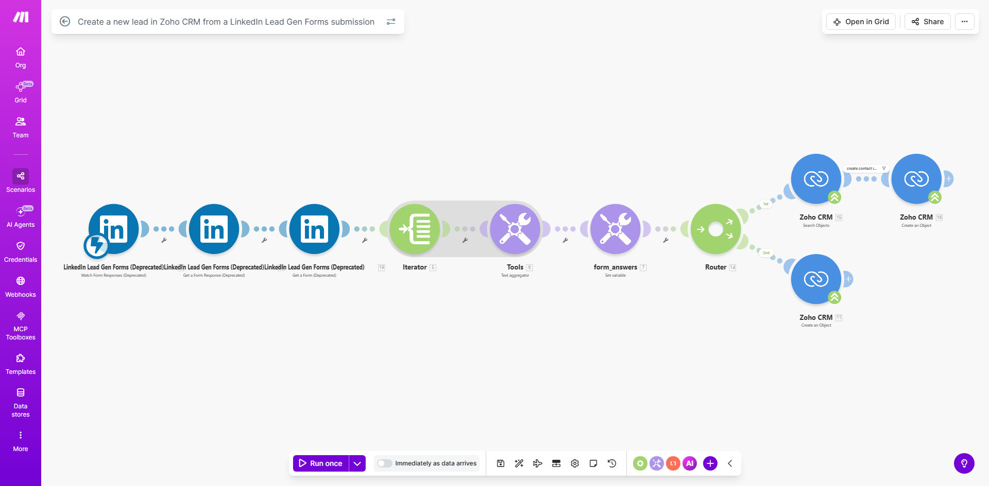Expand the Run once dropdown arrow
Image resolution: width=989 pixels, height=486 pixels.
click(357, 463)
